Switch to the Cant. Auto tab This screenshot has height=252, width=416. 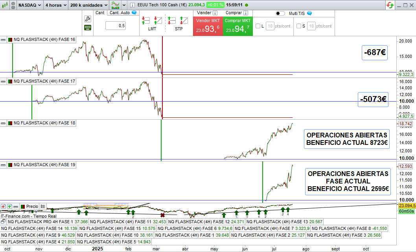tap(123, 13)
